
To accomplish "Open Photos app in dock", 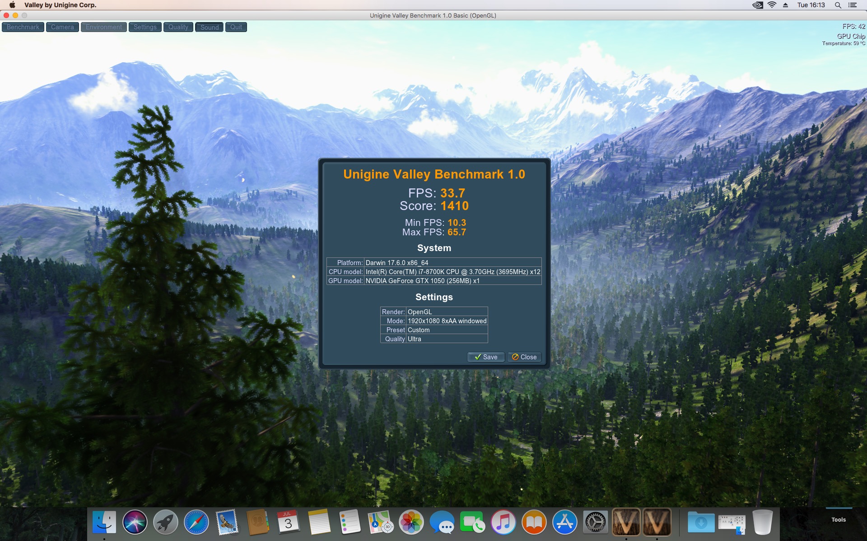I will click(x=411, y=522).
